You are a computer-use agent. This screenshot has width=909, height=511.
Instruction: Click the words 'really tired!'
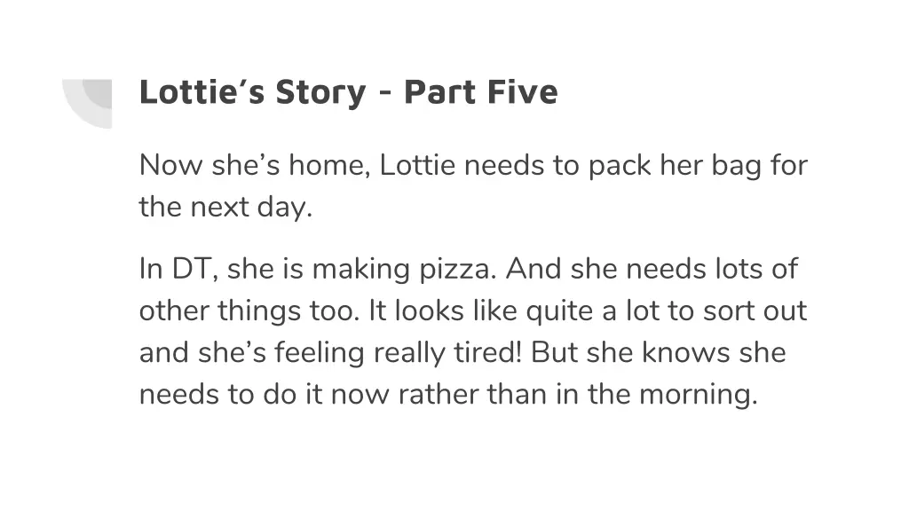pos(447,353)
